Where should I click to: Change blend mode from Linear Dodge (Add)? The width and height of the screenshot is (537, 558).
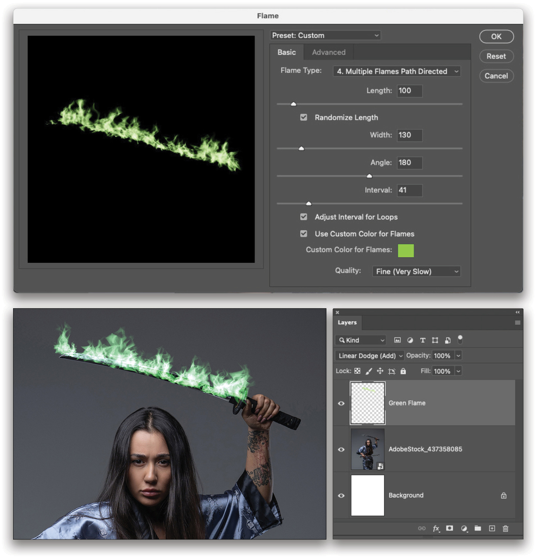(x=369, y=355)
